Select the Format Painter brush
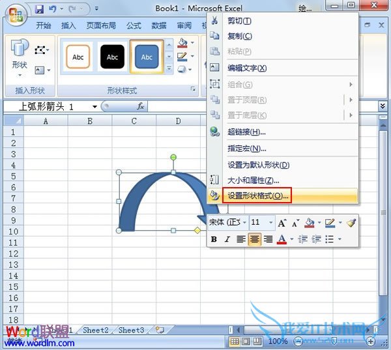Image resolution: width=391 pixels, height=350 pixels. click(x=351, y=222)
